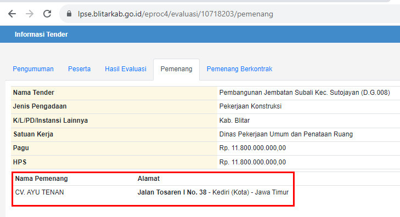Focus the address bar URL
This screenshot has height=217, width=400.
(x=176, y=14)
